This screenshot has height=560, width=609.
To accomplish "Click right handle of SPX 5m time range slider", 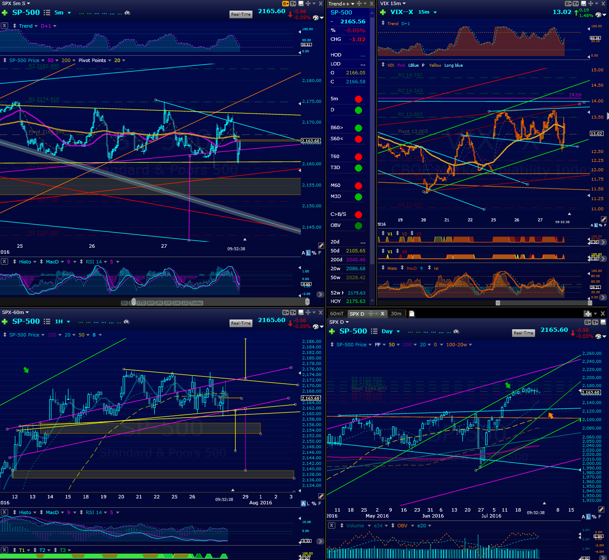I will coord(307,302).
